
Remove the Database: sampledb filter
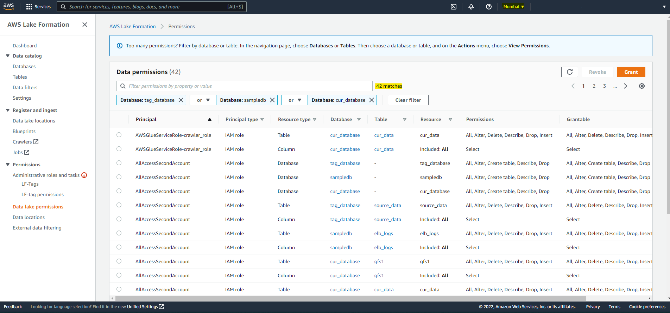click(272, 100)
